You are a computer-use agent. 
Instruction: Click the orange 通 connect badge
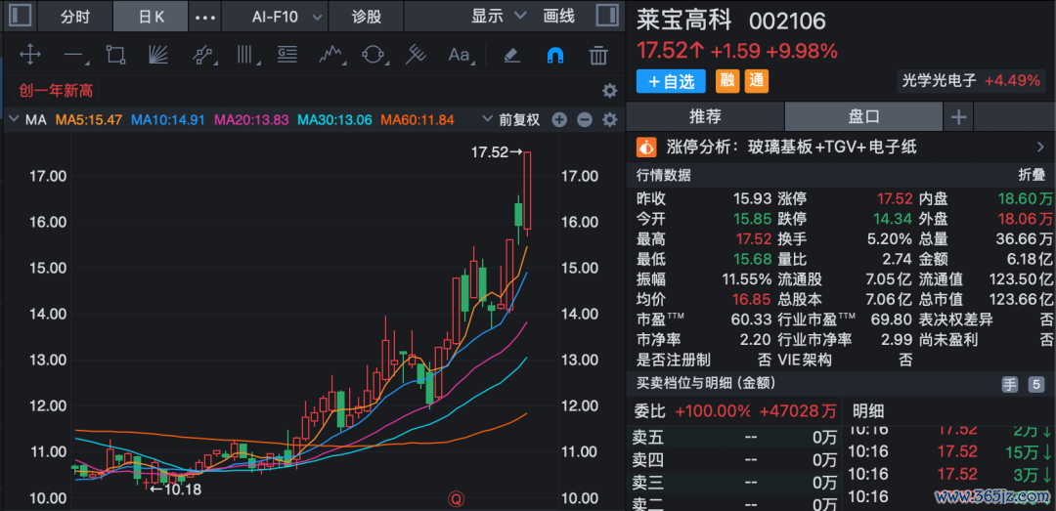pyautogui.click(x=756, y=81)
